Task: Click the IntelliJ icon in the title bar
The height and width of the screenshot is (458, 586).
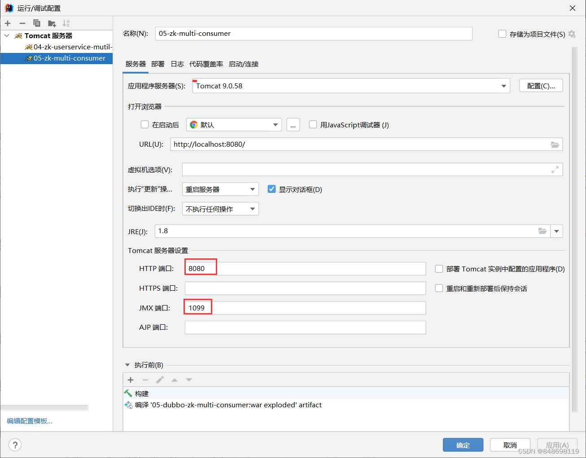Action: tap(9, 8)
